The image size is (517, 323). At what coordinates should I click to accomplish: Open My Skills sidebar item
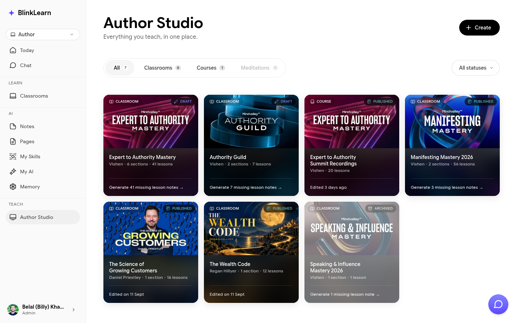(43, 156)
